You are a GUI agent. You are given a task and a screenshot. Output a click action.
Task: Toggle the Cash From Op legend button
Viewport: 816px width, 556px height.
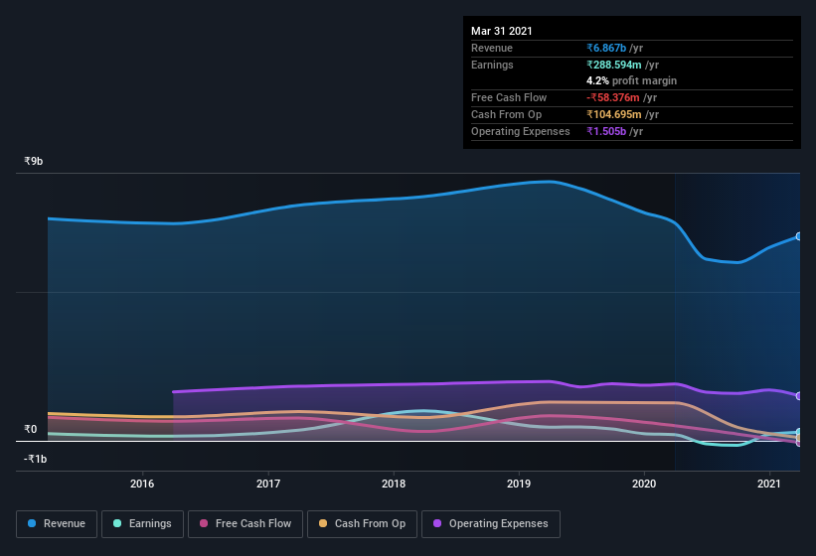pyautogui.click(x=362, y=524)
